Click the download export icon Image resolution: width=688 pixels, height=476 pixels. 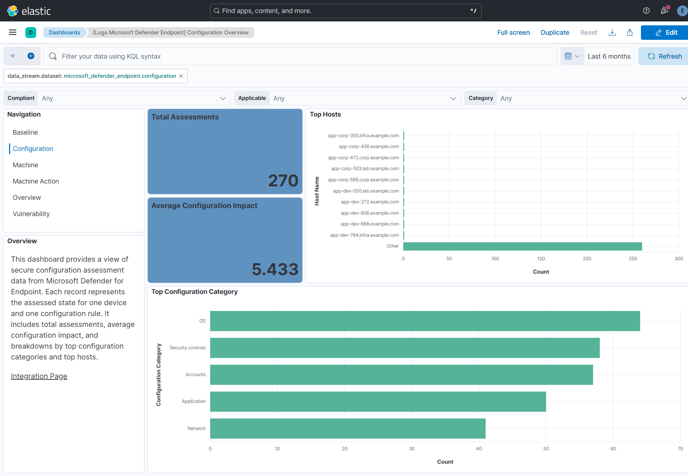[x=612, y=33]
